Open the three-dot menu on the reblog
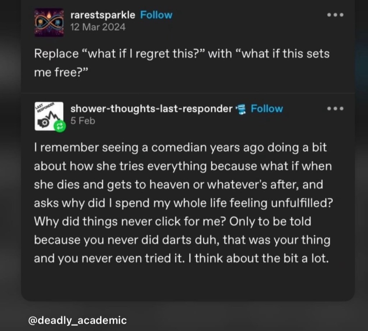Image resolution: width=368 pixels, height=331 pixels. point(336,108)
